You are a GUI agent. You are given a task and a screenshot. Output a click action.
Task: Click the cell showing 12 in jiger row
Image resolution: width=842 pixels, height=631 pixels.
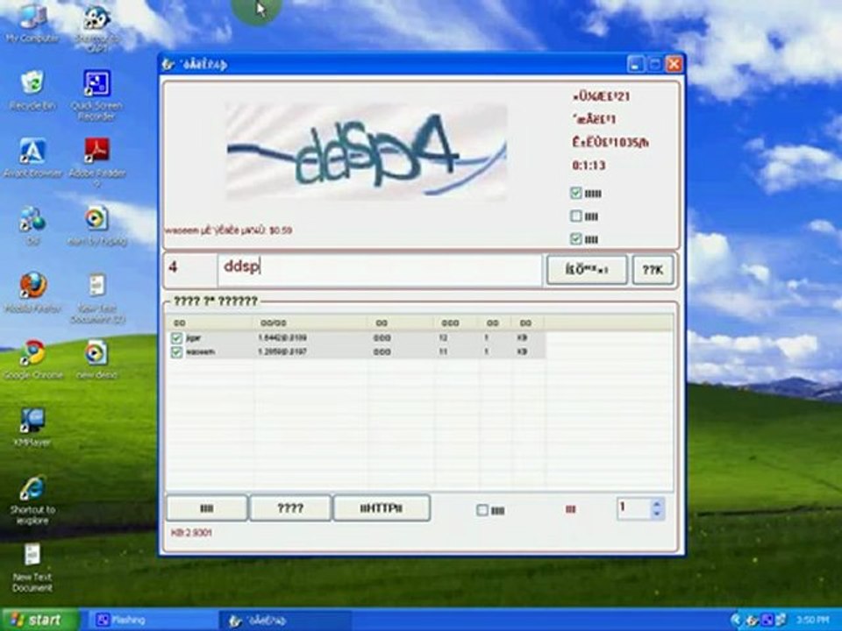pos(443,338)
